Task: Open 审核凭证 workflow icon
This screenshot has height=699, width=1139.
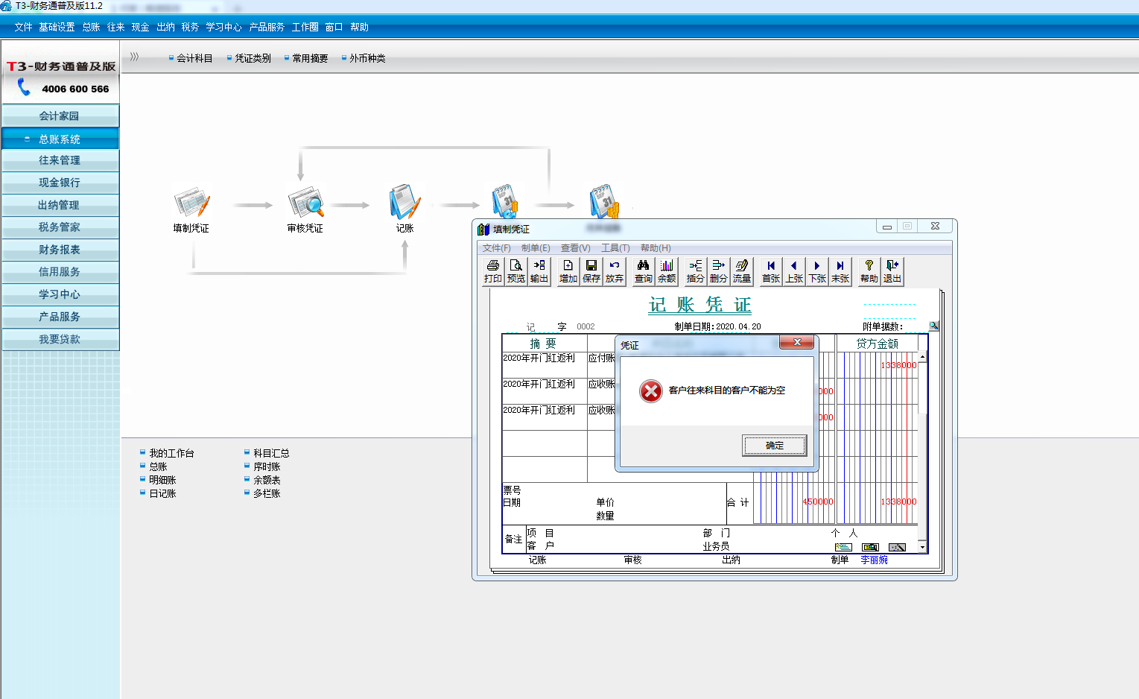Action: point(305,209)
